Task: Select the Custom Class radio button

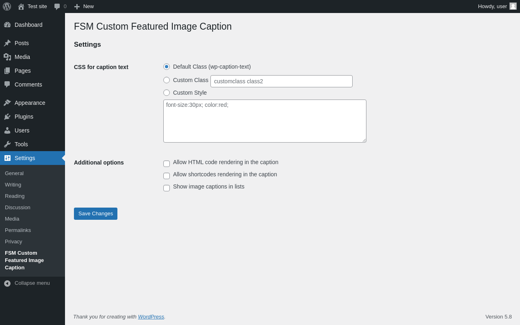Action: coord(167,80)
